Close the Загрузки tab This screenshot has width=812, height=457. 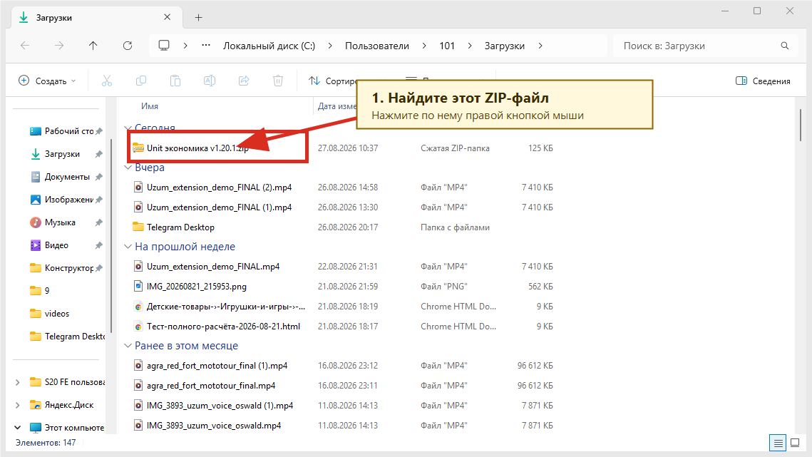[168, 17]
